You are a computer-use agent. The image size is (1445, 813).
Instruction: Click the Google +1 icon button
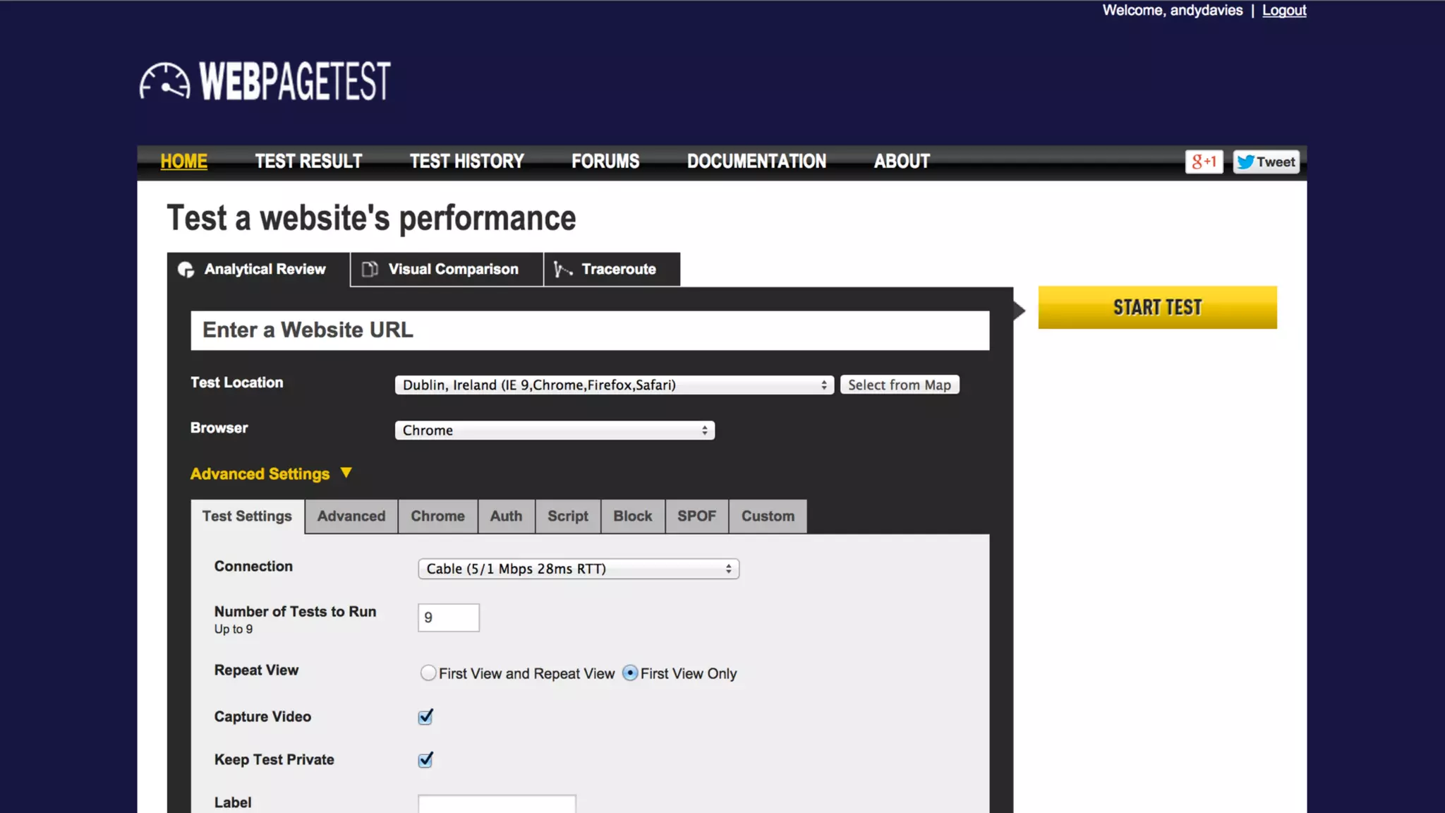tap(1204, 162)
